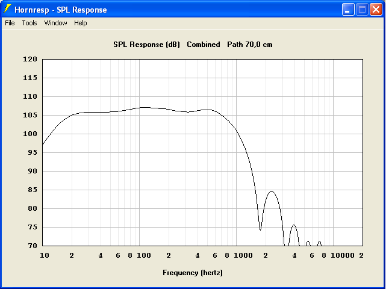
Task: Click the 80 dB y-axis label
Action: tap(33, 208)
